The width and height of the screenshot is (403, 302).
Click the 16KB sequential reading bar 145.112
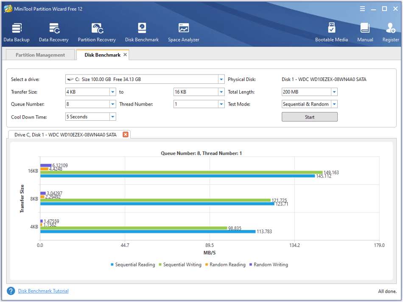tap(178, 176)
